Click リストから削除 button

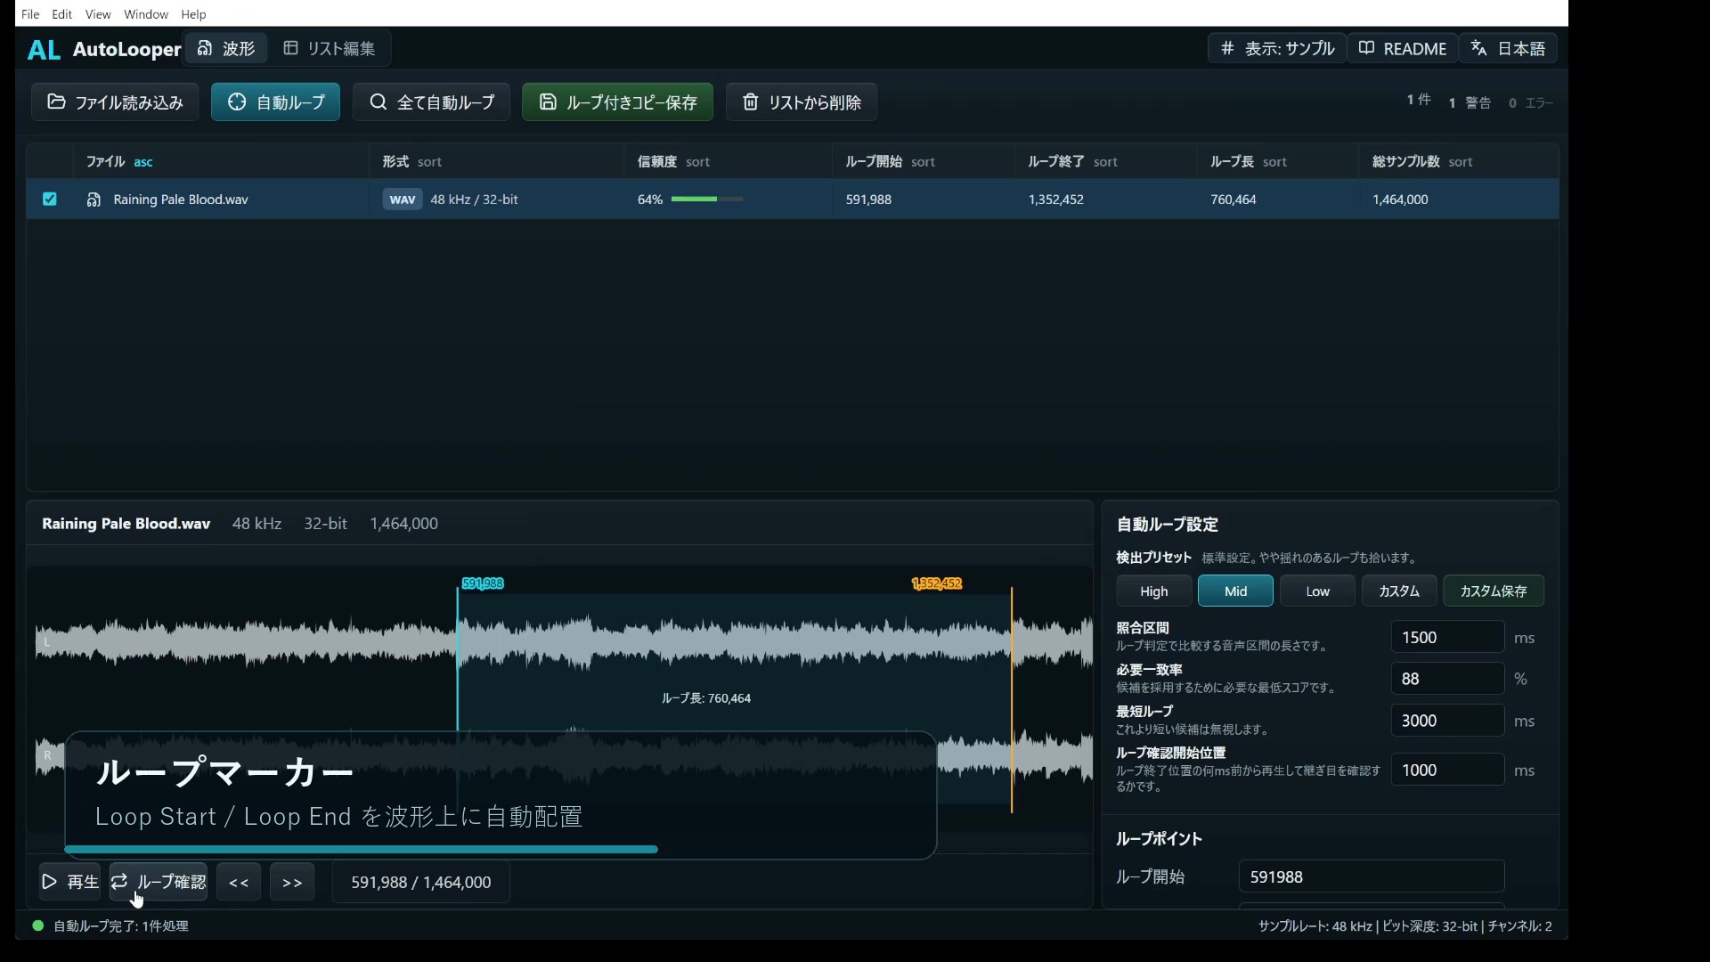(x=802, y=102)
